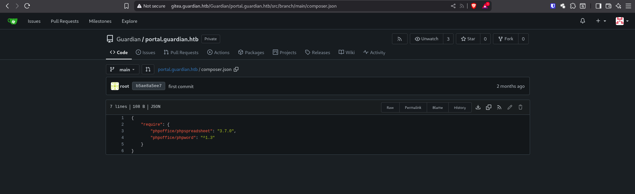Open the notifications bell
Screen dimensions: 635x194
coord(583,21)
